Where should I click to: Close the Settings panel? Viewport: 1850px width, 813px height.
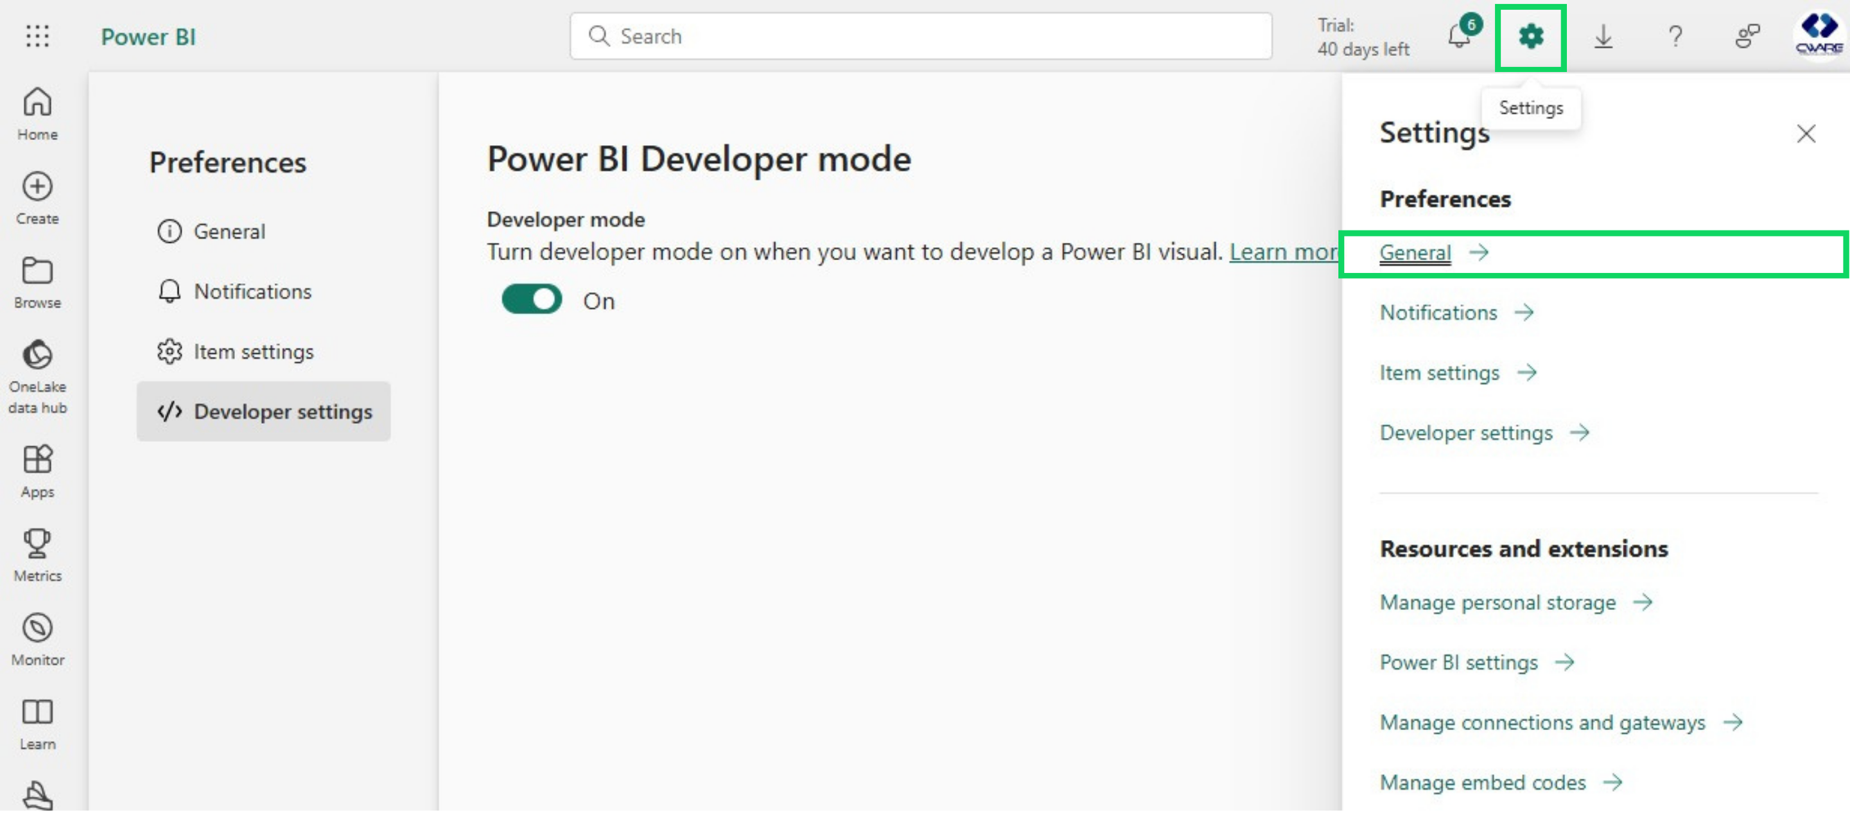tap(1806, 134)
